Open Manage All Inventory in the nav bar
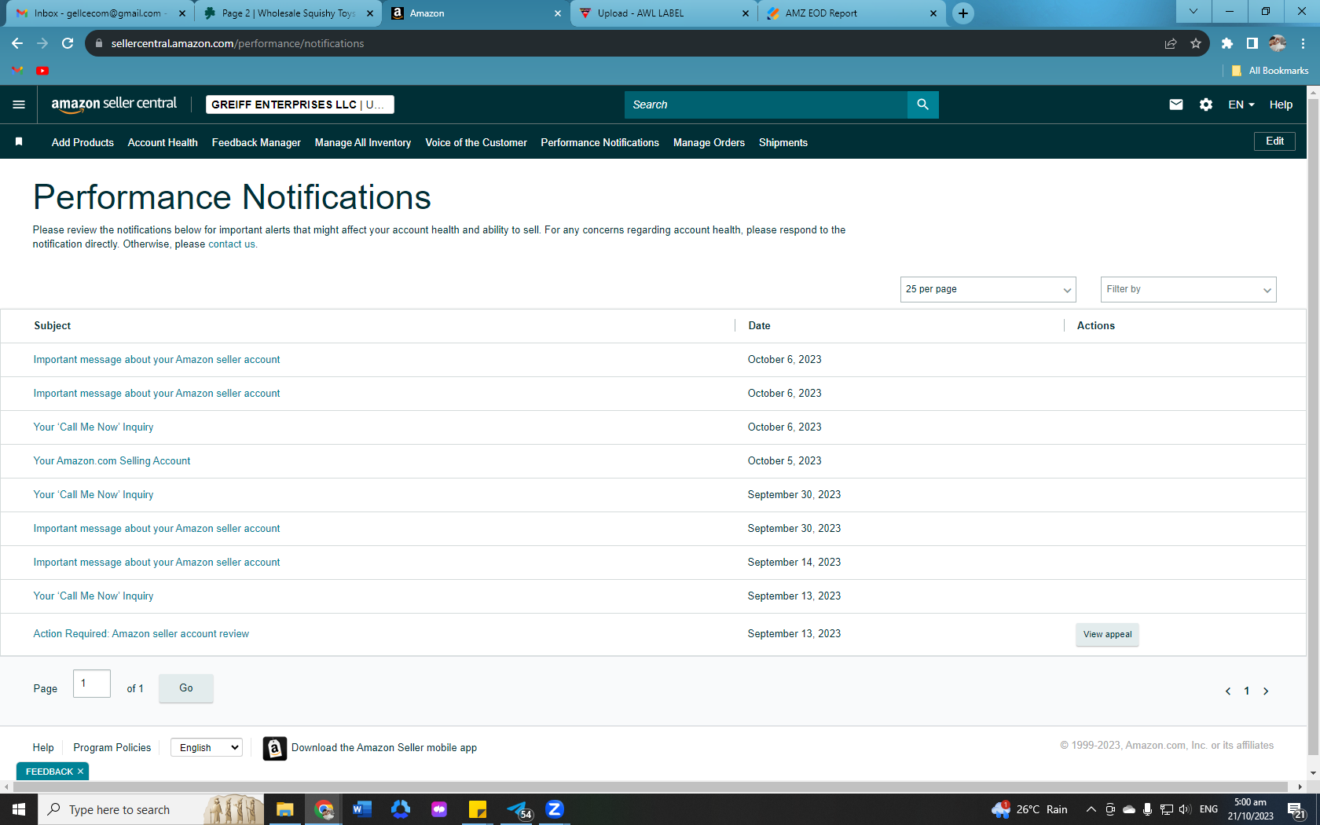This screenshot has width=1320, height=825. 363,142
